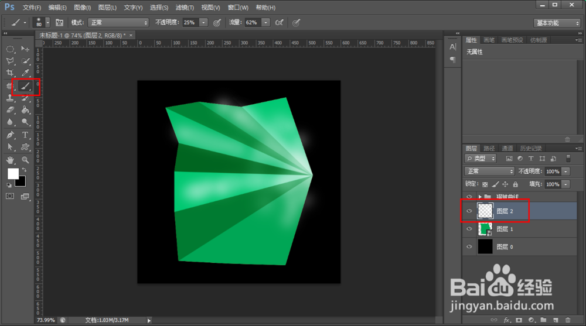
Task: Select the Horizontal Type tool
Action: 25,135
